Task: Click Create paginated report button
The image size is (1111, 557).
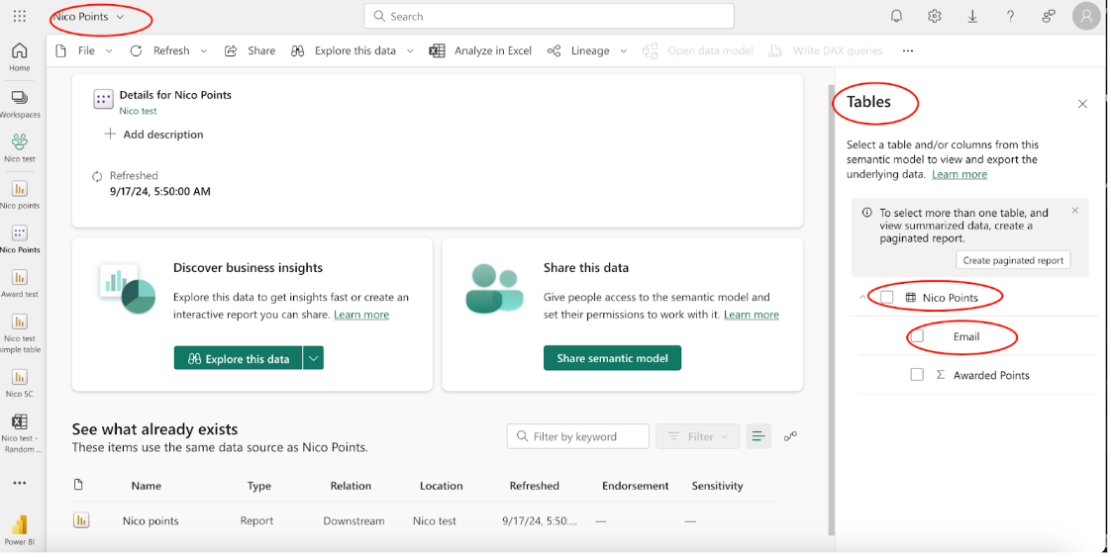Action: click(1013, 260)
